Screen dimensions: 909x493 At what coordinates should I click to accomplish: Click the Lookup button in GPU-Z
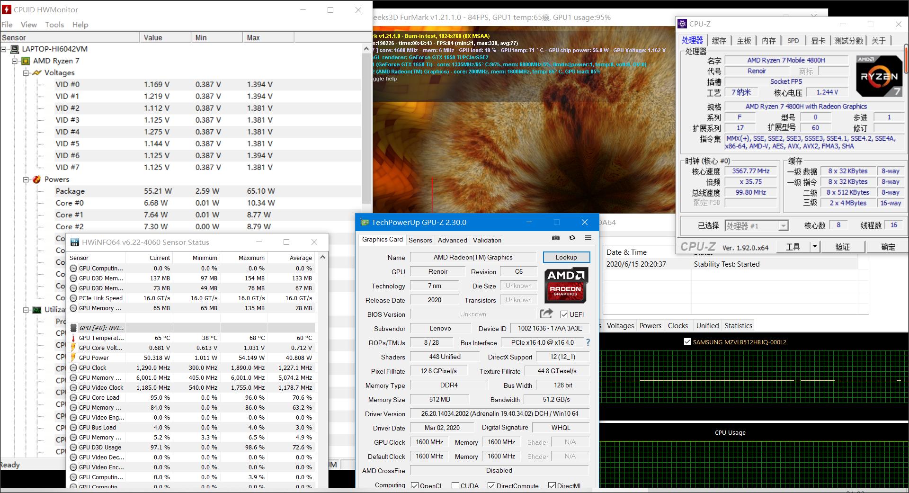[566, 257]
